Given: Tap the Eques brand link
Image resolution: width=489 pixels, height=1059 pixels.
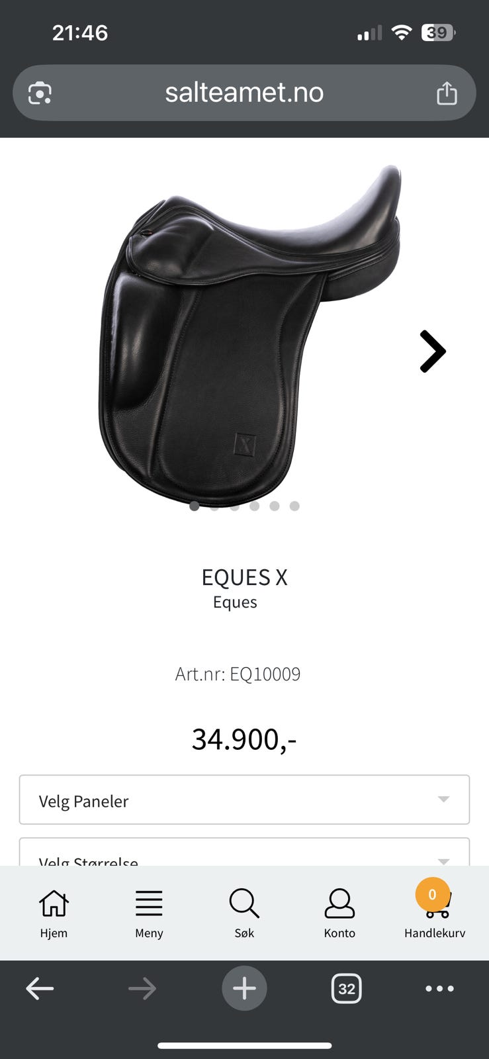Looking at the screenshot, I should pos(235,602).
